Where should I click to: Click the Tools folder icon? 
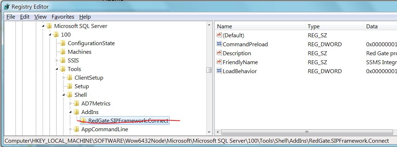point(63,69)
